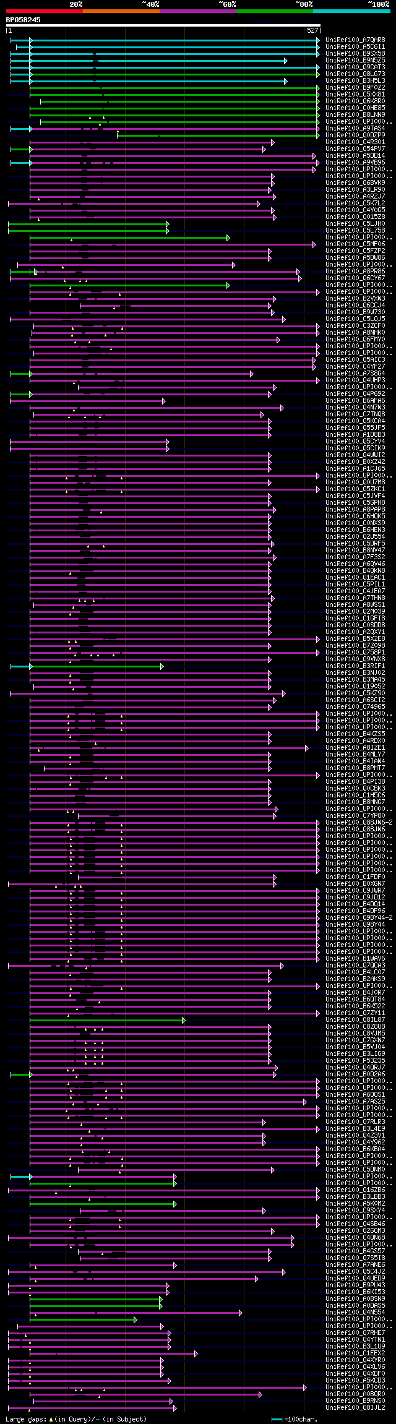Select hit label UniRef100_C5MF06
This screenshot has width=396, height=1424.
[x=355, y=244]
